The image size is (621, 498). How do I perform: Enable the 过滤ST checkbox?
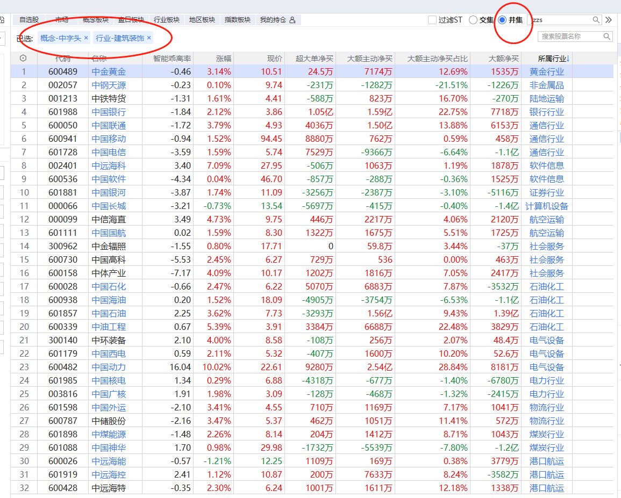pos(432,20)
